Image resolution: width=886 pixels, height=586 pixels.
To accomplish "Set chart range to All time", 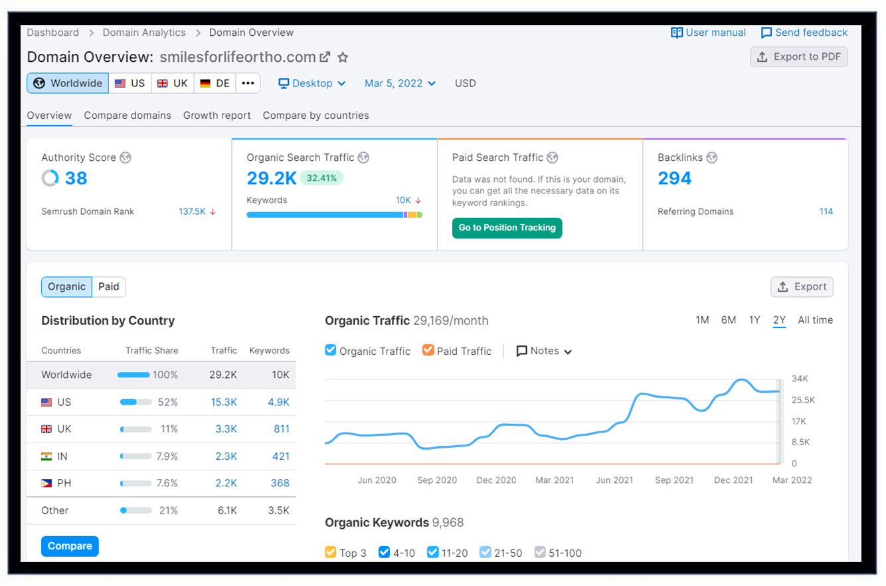I will 815,320.
